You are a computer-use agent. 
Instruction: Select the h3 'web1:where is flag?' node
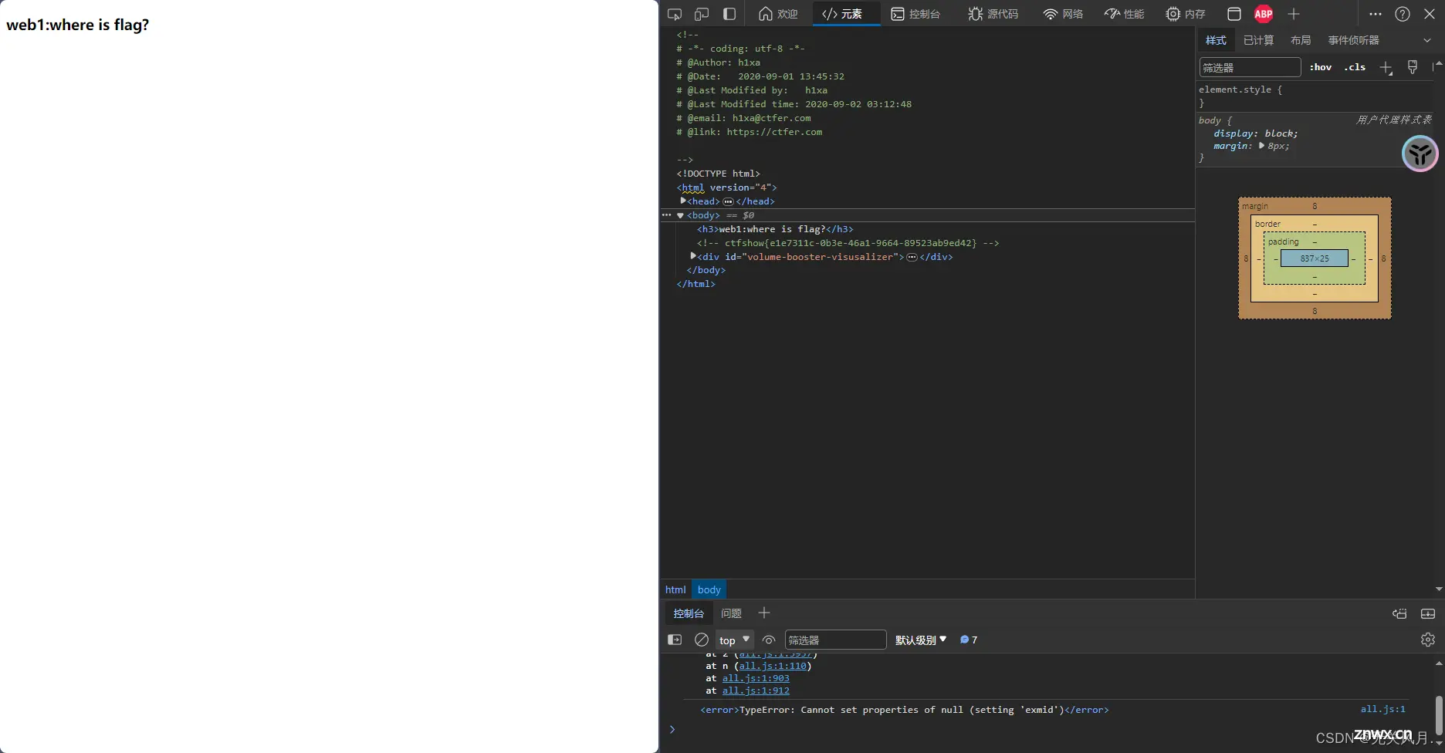click(775, 229)
